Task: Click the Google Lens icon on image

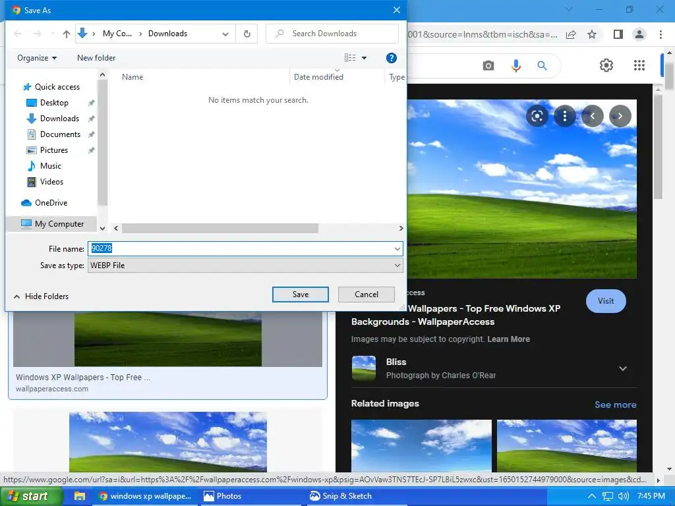Action: pyautogui.click(x=537, y=116)
